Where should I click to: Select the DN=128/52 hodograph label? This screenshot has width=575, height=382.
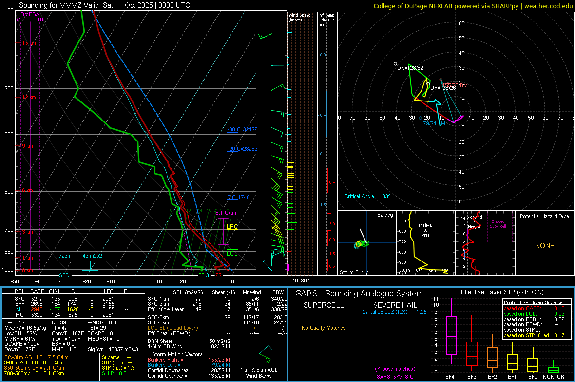410,68
